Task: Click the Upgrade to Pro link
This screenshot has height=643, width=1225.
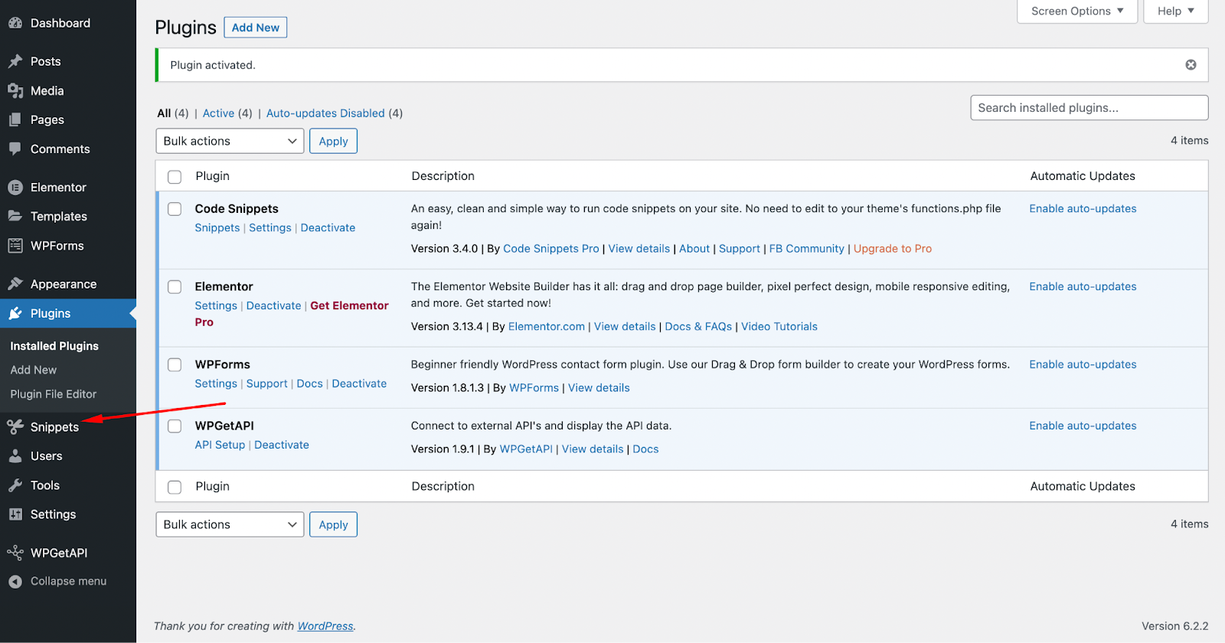Action: [893, 249]
